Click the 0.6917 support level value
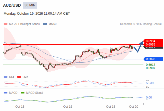This screenshot has width=164, height=111. click(150, 65)
